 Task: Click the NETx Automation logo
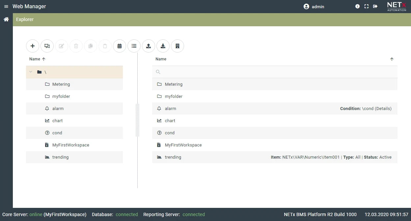(x=397, y=6)
